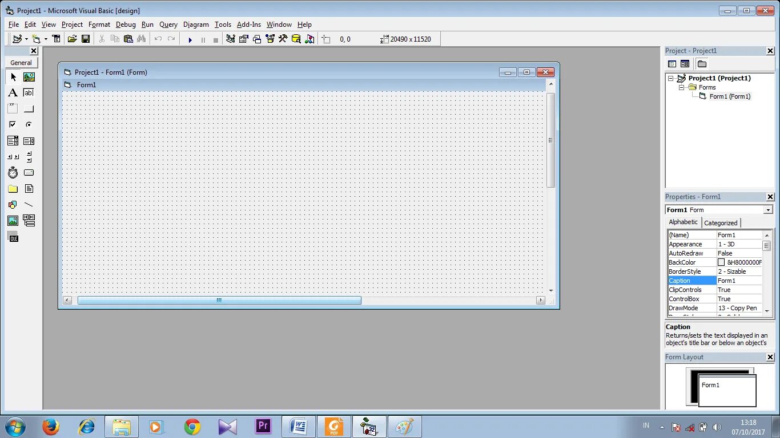Expand the Add Project dropdown arrow
This screenshot has width=780, height=438.
pyautogui.click(x=26, y=39)
